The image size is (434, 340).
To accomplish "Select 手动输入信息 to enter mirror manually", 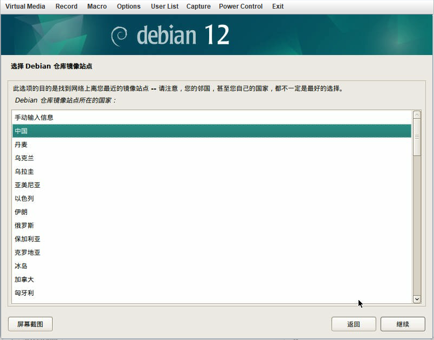I will click(34, 117).
